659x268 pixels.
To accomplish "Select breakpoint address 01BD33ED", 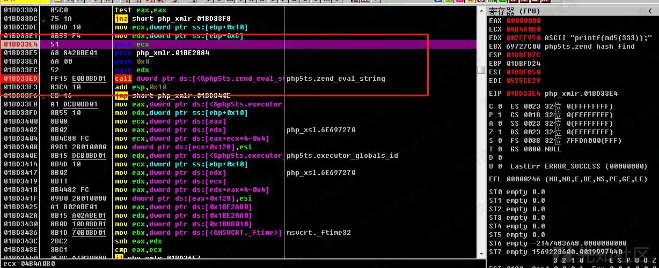I will point(20,79).
